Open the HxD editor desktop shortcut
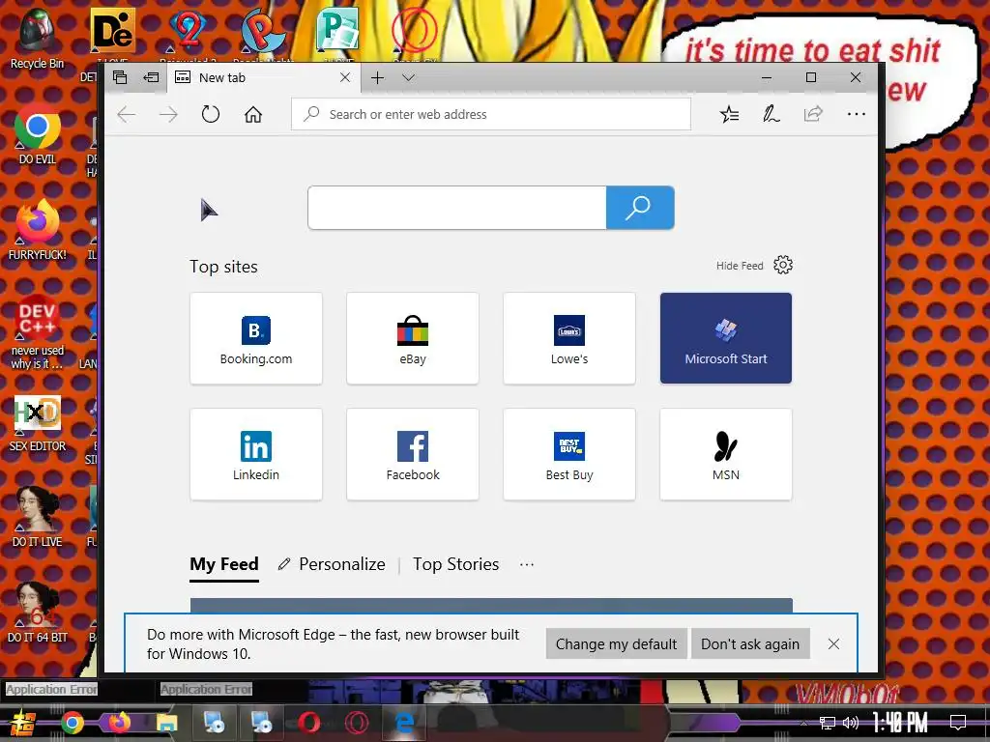 (x=38, y=422)
